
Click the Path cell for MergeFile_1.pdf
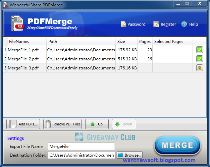(81, 50)
